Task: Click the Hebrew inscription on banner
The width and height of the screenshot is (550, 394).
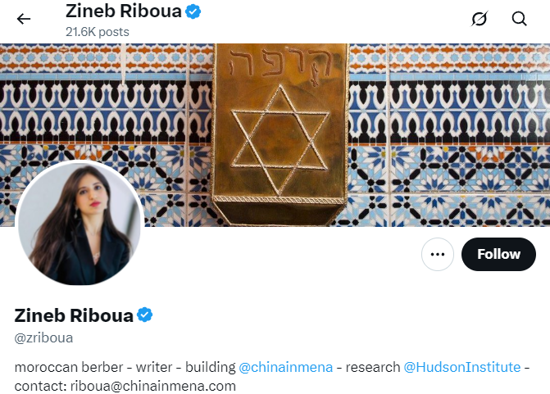Action: (x=280, y=63)
